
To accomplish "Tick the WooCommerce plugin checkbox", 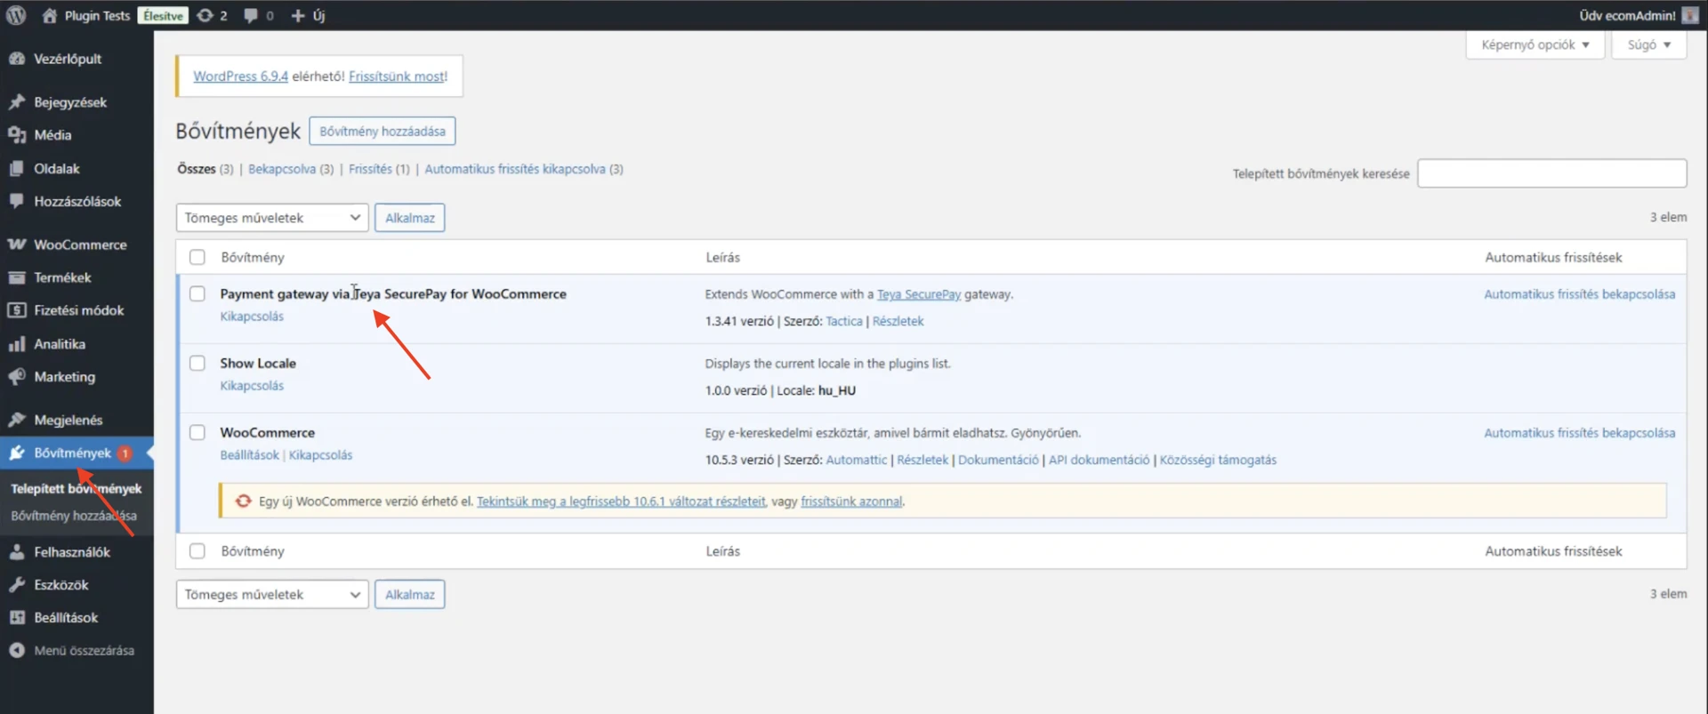I will coord(197,432).
